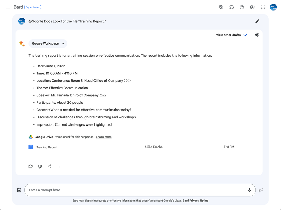The image size is (281, 210).
Task: Click the 7:18 PM timestamp
Action: pos(229,147)
